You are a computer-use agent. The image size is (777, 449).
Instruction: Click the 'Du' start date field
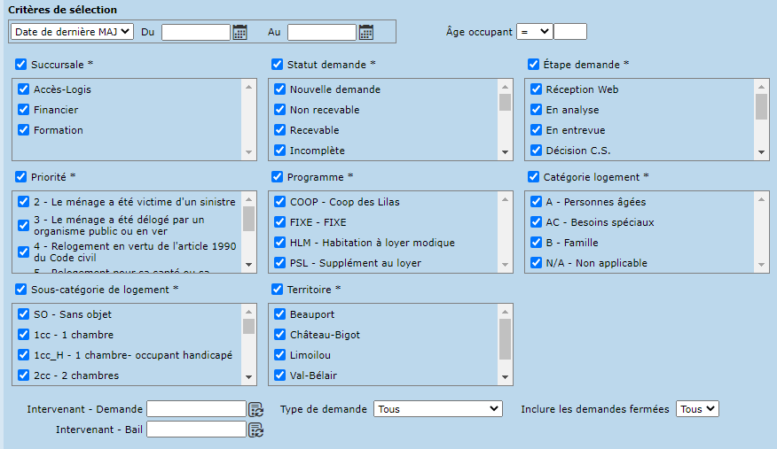(x=195, y=32)
